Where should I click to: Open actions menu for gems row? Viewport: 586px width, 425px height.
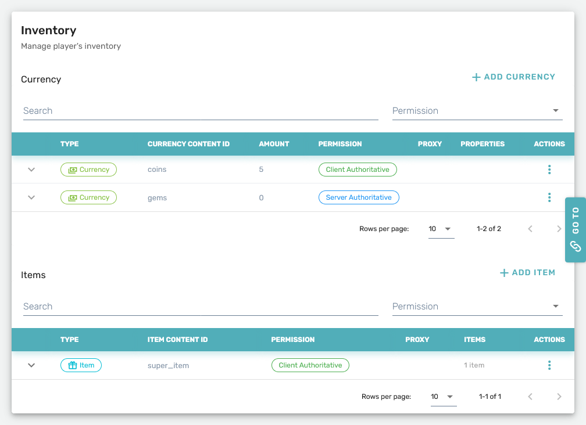[x=549, y=197]
